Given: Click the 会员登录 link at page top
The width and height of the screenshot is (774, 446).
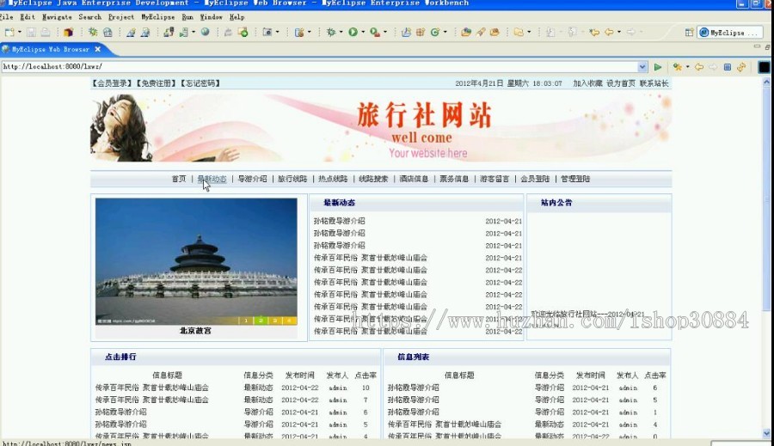Looking at the screenshot, I should 112,83.
